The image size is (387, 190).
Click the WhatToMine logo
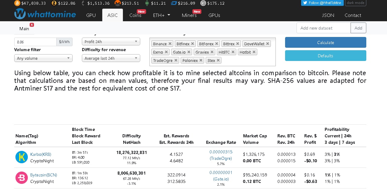(45, 14)
